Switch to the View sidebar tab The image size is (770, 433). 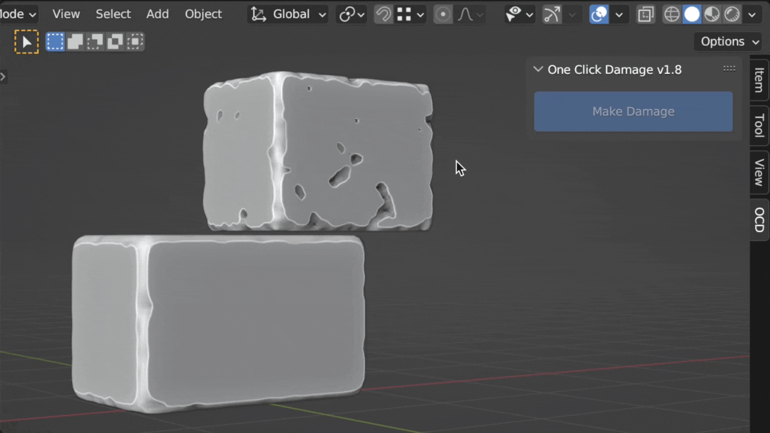click(x=759, y=172)
